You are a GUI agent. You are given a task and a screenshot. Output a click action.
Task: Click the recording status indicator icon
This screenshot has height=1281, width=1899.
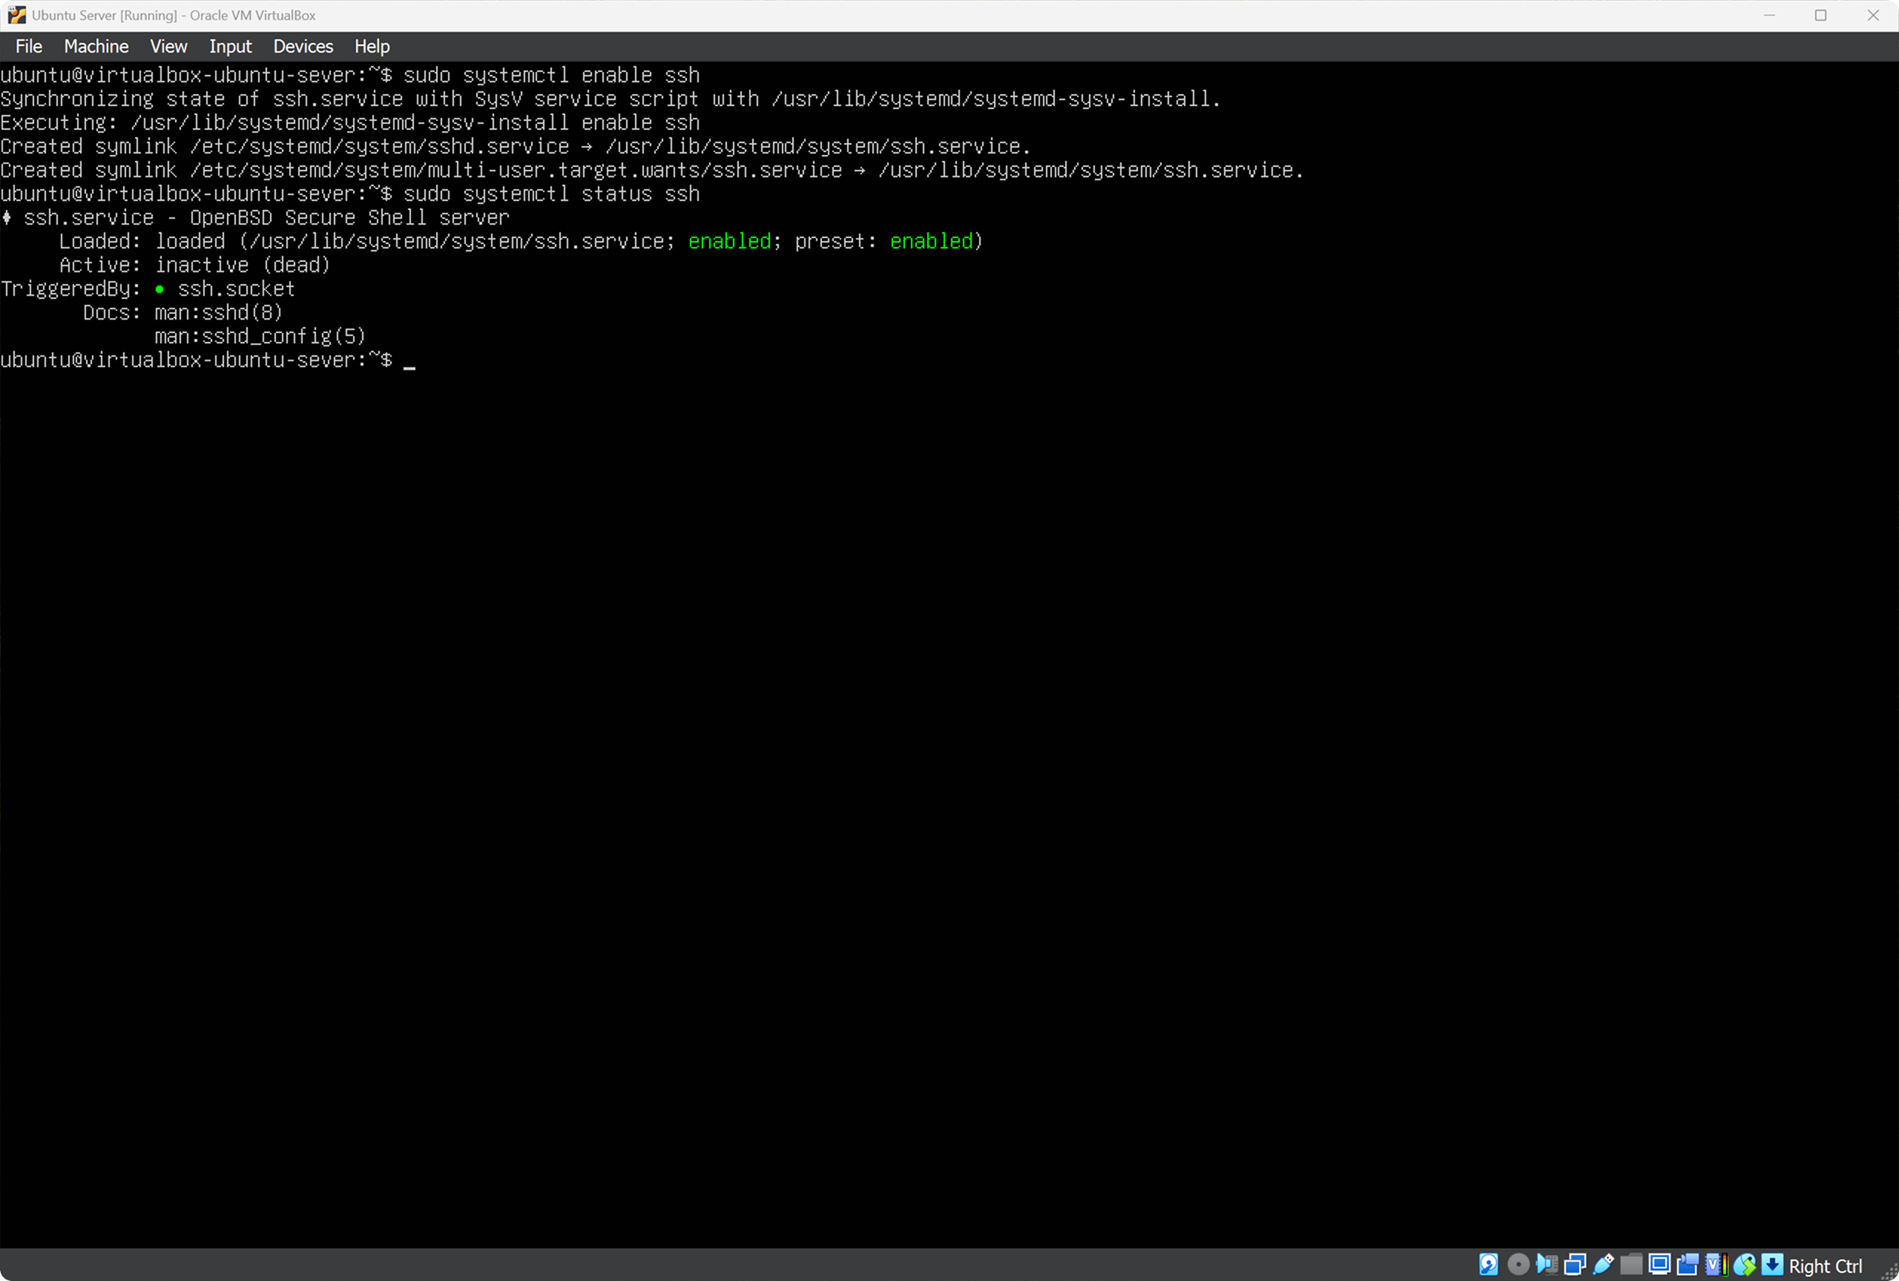1688,1265
